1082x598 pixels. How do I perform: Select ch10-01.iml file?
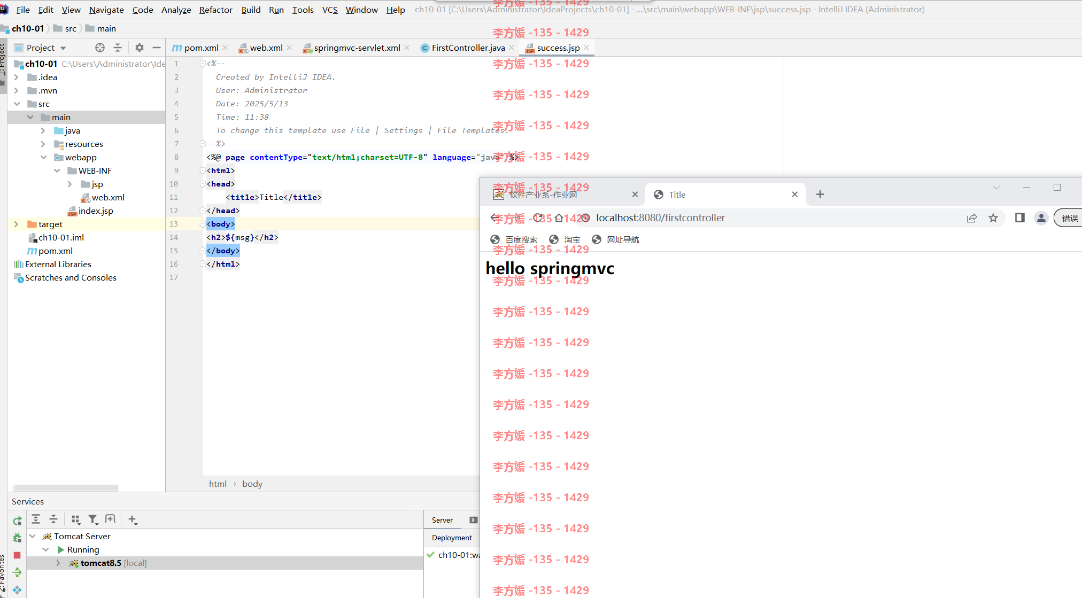click(x=56, y=237)
